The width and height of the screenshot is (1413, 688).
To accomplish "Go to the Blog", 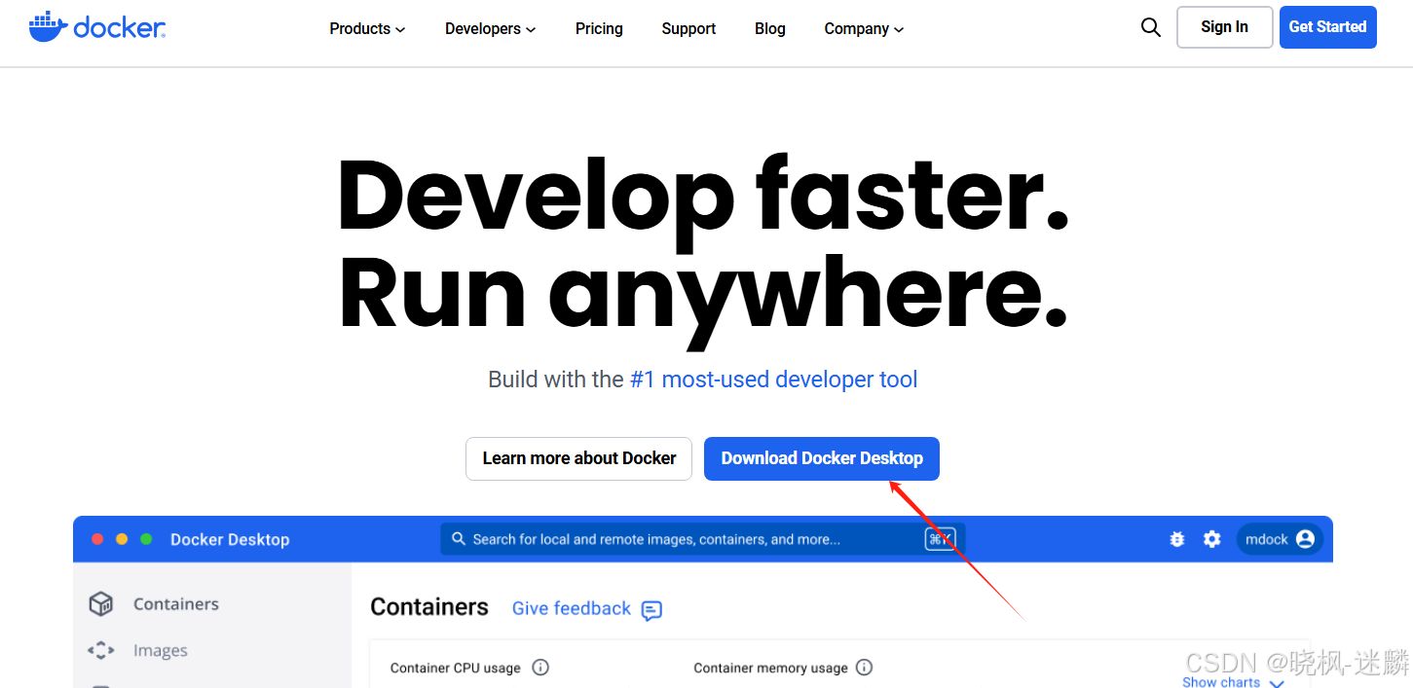I will (769, 29).
